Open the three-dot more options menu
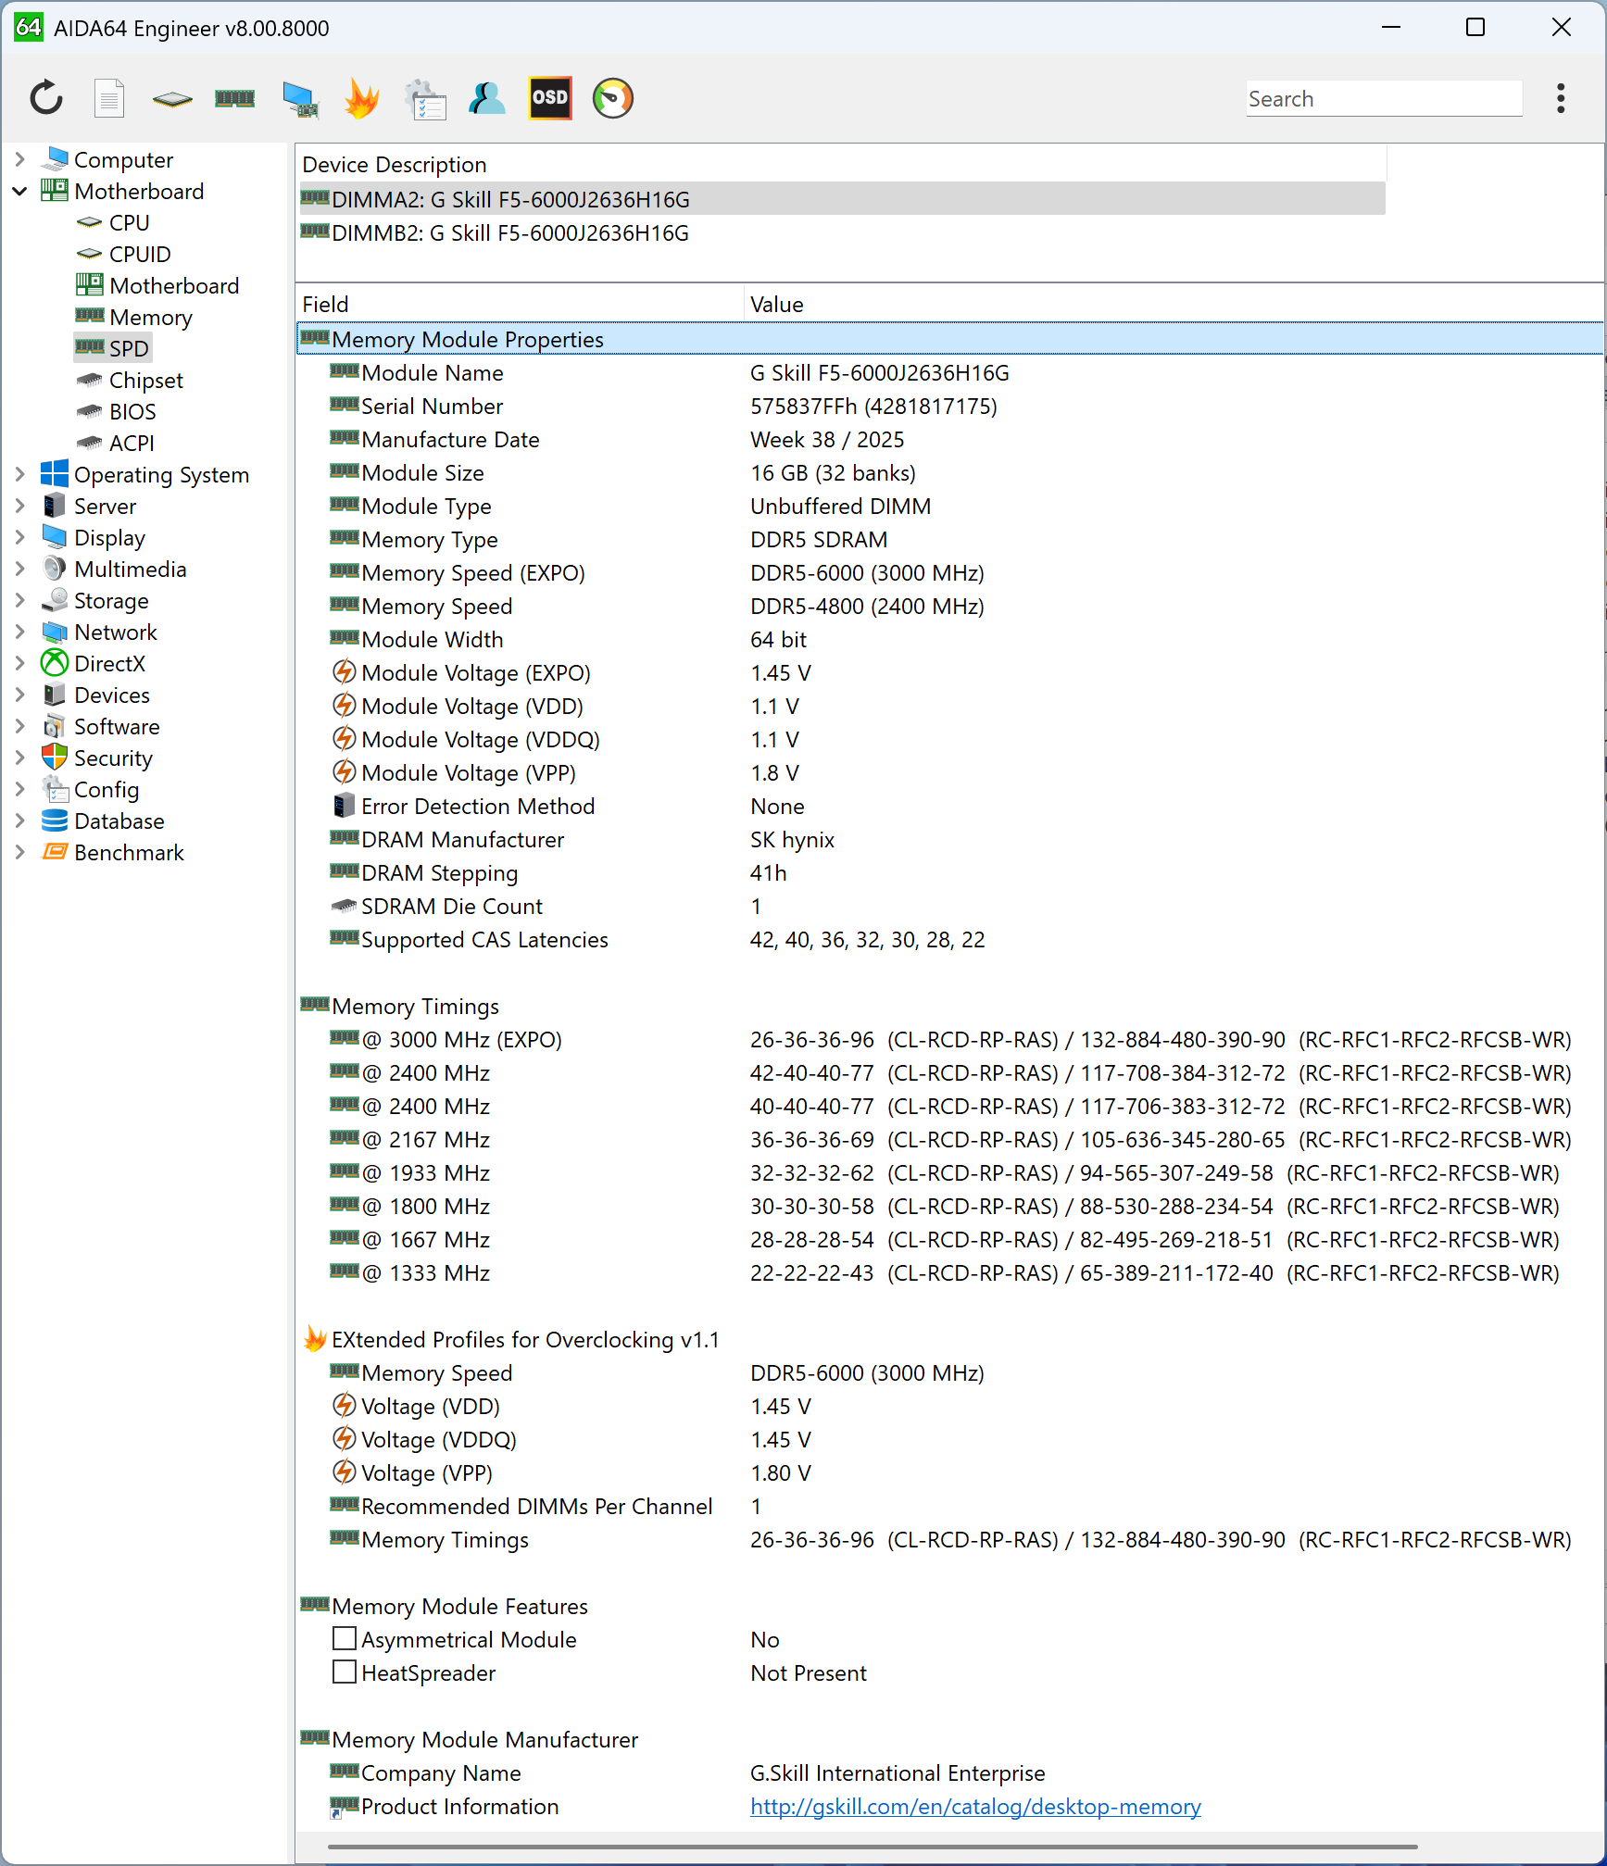The image size is (1607, 1866). pos(1561,98)
